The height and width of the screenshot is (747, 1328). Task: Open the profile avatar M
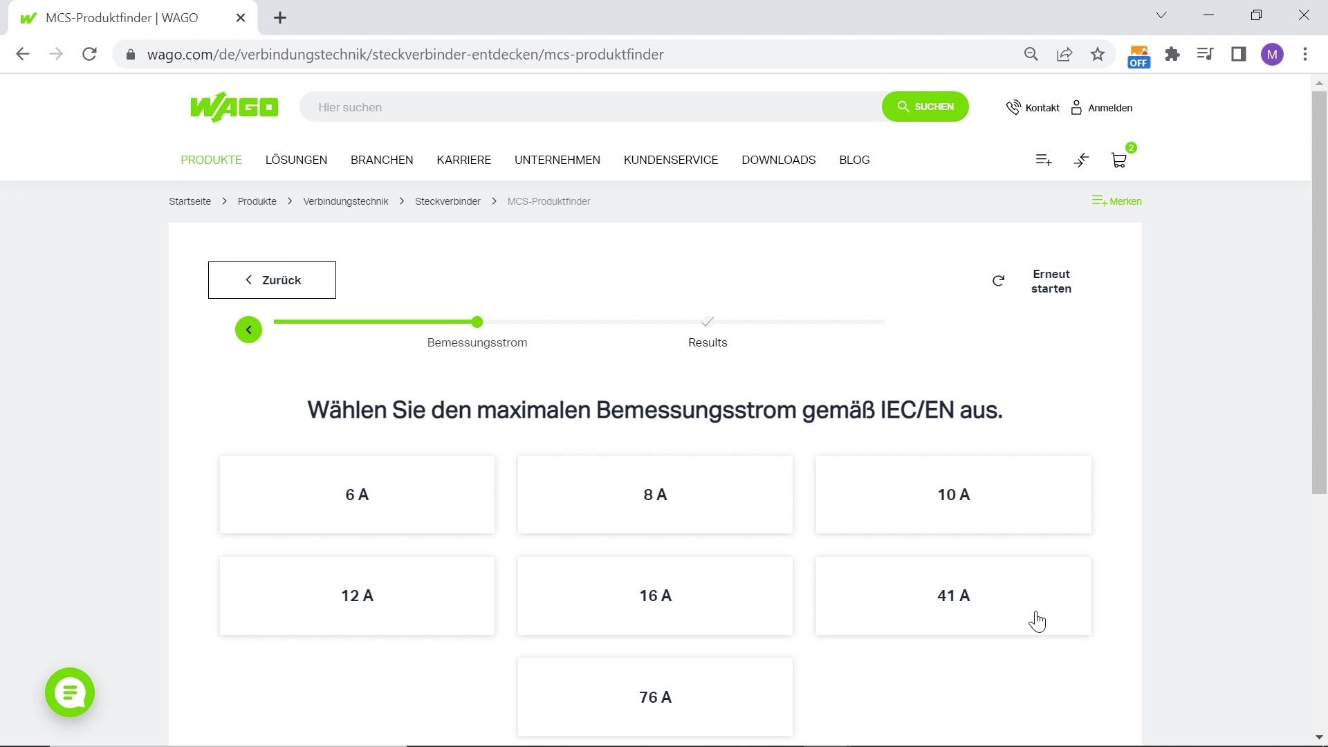[x=1273, y=54]
